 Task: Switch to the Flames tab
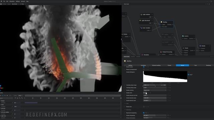[170, 65]
